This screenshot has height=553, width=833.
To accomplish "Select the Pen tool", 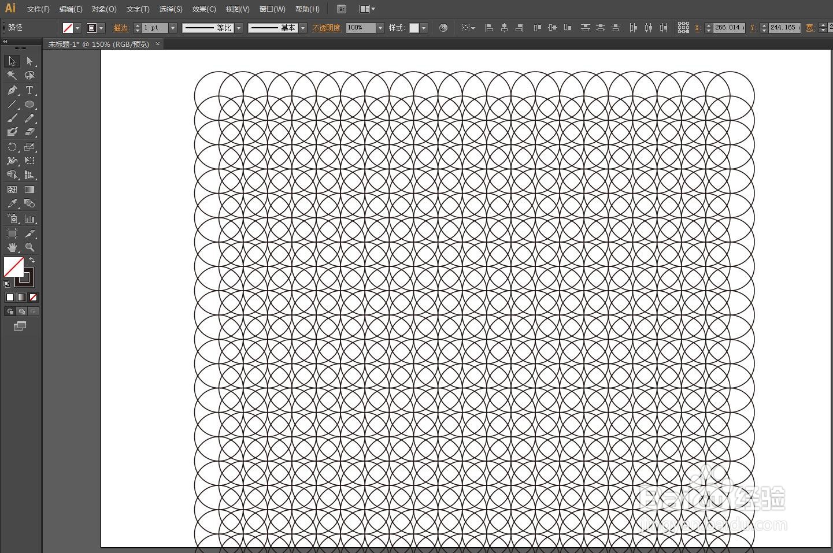I will (x=12, y=90).
